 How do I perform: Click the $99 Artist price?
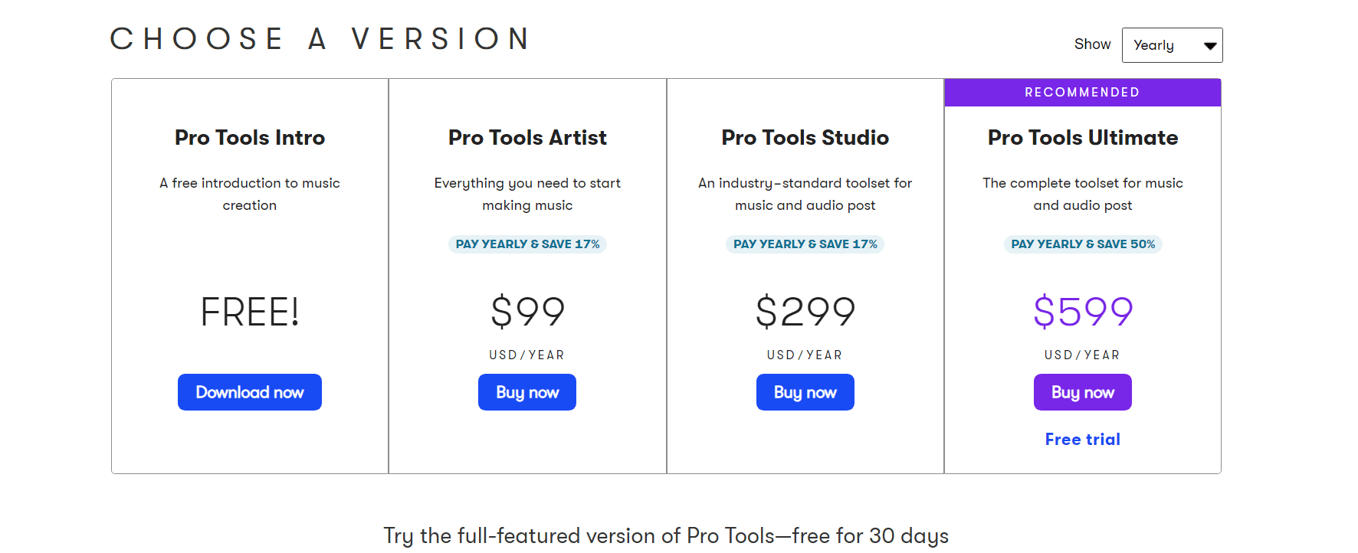[x=527, y=312]
